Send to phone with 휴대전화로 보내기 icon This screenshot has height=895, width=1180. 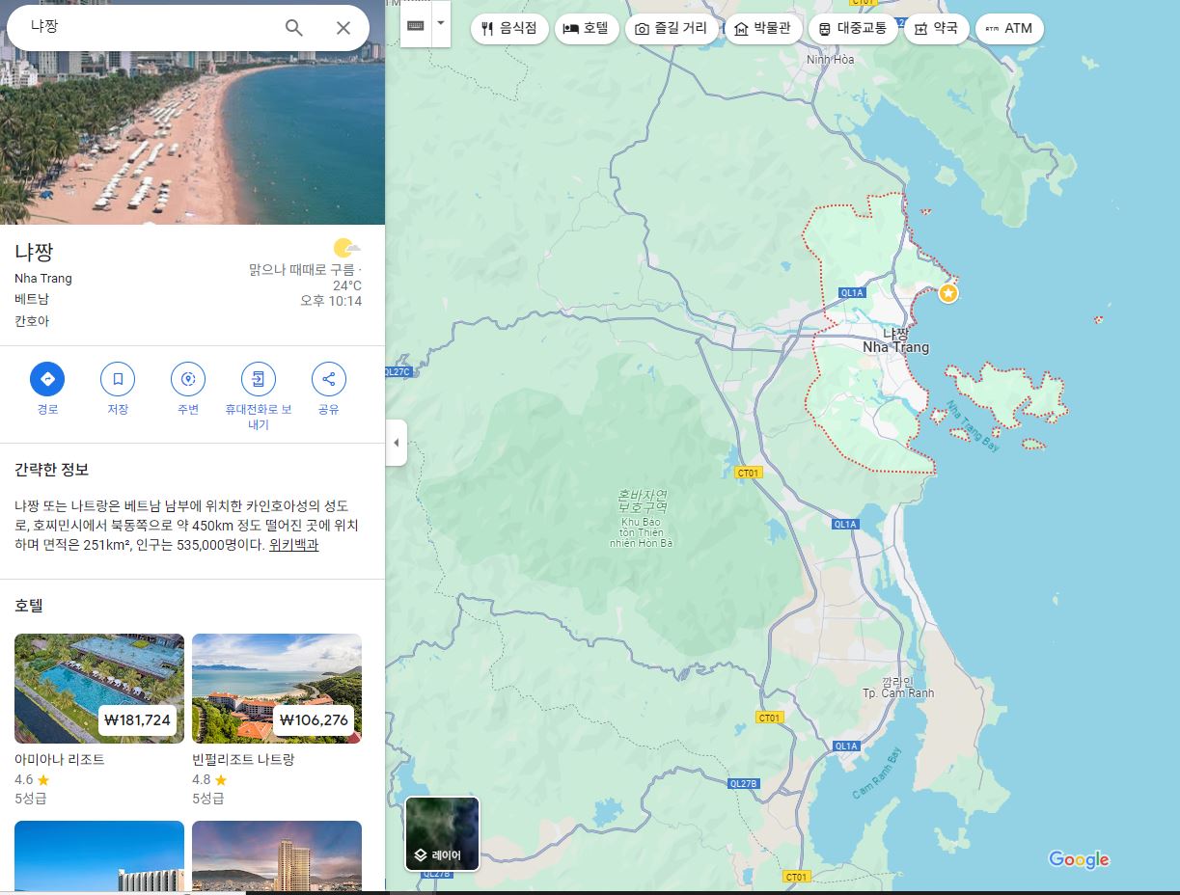click(259, 379)
